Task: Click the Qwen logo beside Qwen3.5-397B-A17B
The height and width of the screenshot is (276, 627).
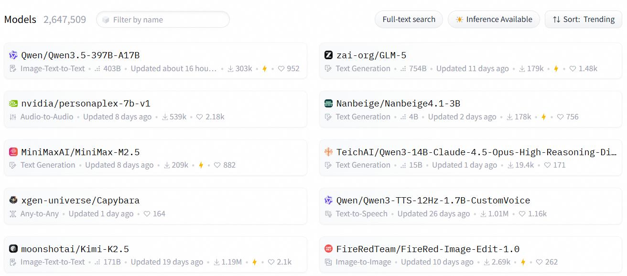Action: point(13,55)
